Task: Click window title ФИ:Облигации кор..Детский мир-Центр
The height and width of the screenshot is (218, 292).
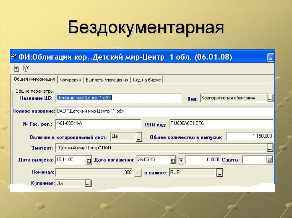Action: pos(92,57)
